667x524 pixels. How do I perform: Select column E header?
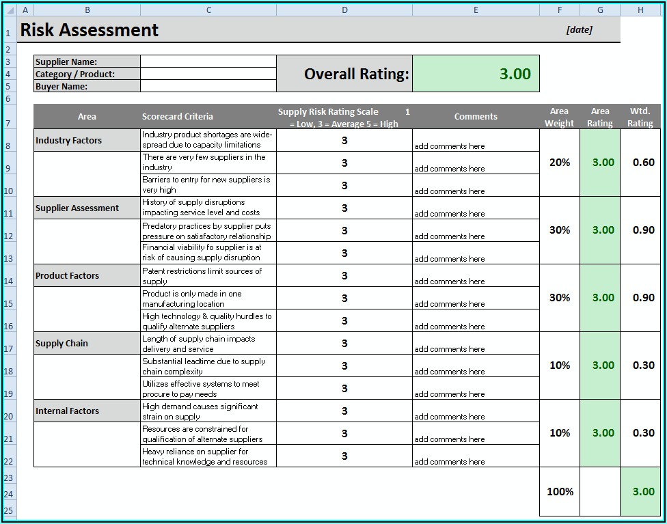click(x=476, y=10)
